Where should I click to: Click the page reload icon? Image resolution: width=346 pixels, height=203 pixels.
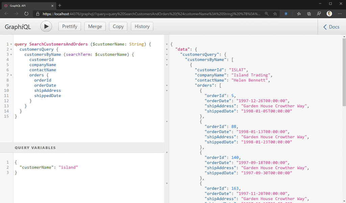(x=27, y=14)
